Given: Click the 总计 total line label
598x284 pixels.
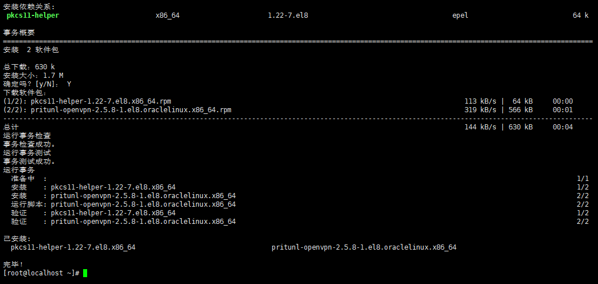Looking at the screenshot, I should coord(11,127).
